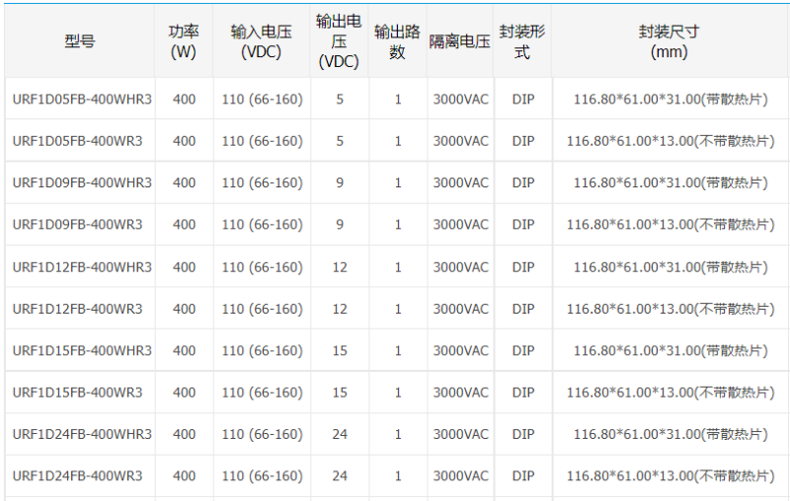Click the URF1D05FB-400WHR3 model number
Screen dimensions: 790x501
click(82, 100)
